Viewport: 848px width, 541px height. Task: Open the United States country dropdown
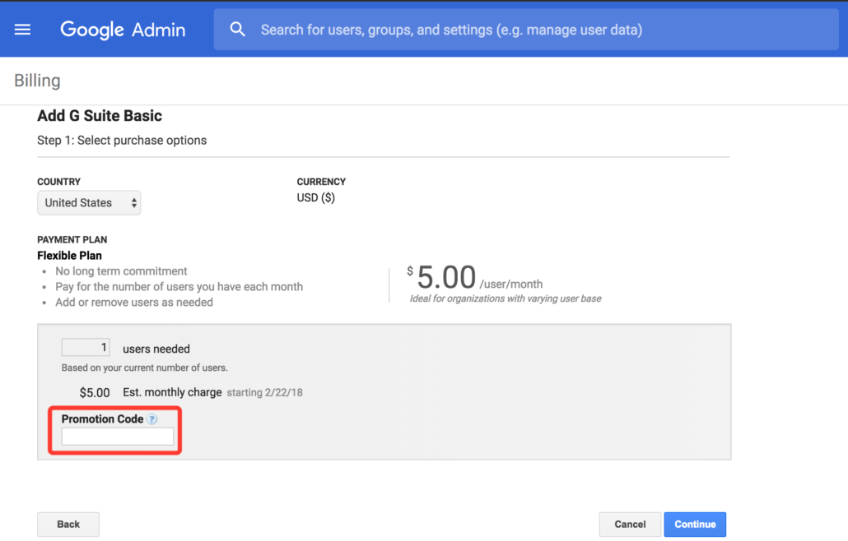89,203
